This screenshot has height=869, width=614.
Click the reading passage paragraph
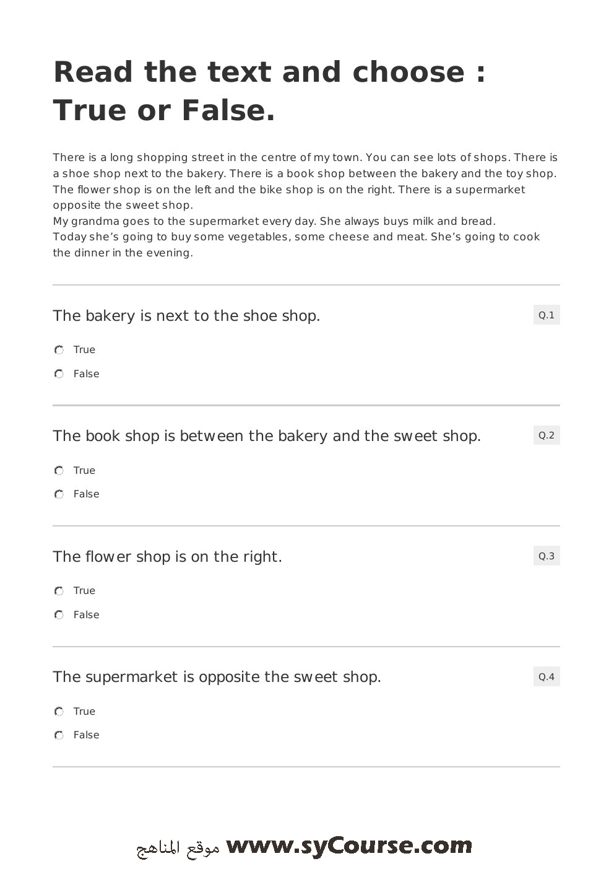point(306,205)
